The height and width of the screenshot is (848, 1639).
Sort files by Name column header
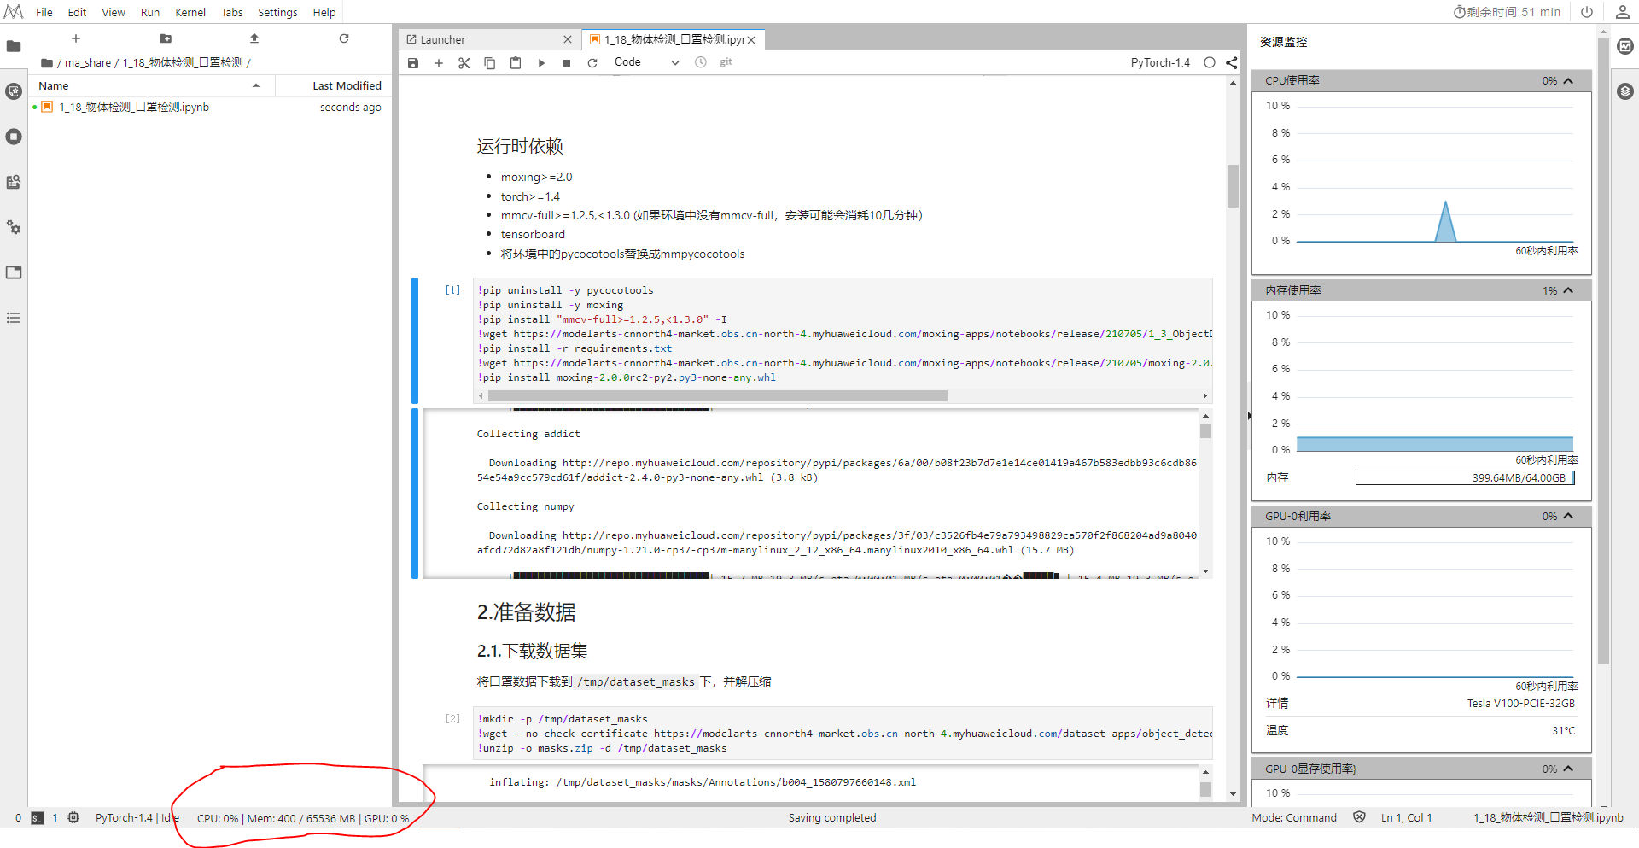(151, 86)
